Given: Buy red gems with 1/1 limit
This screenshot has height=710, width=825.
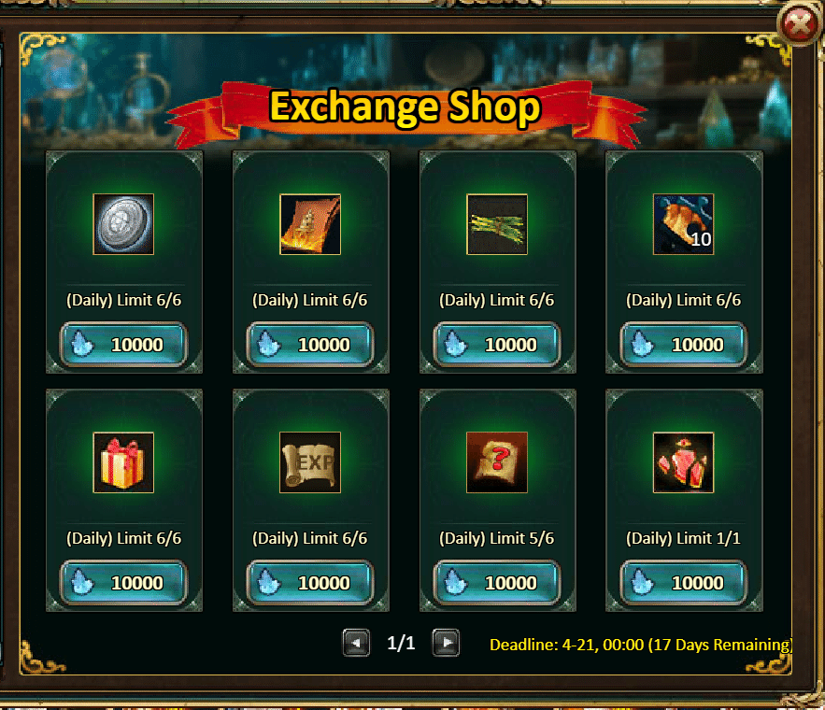Looking at the screenshot, I should (x=684, y=583).
